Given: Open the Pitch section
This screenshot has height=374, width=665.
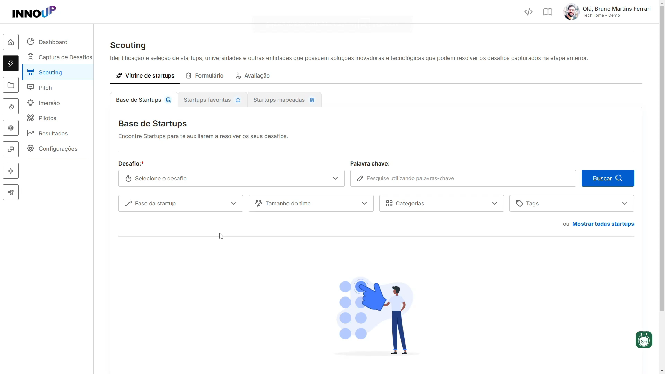Looking at the screenshot, I should coord(57,88).
